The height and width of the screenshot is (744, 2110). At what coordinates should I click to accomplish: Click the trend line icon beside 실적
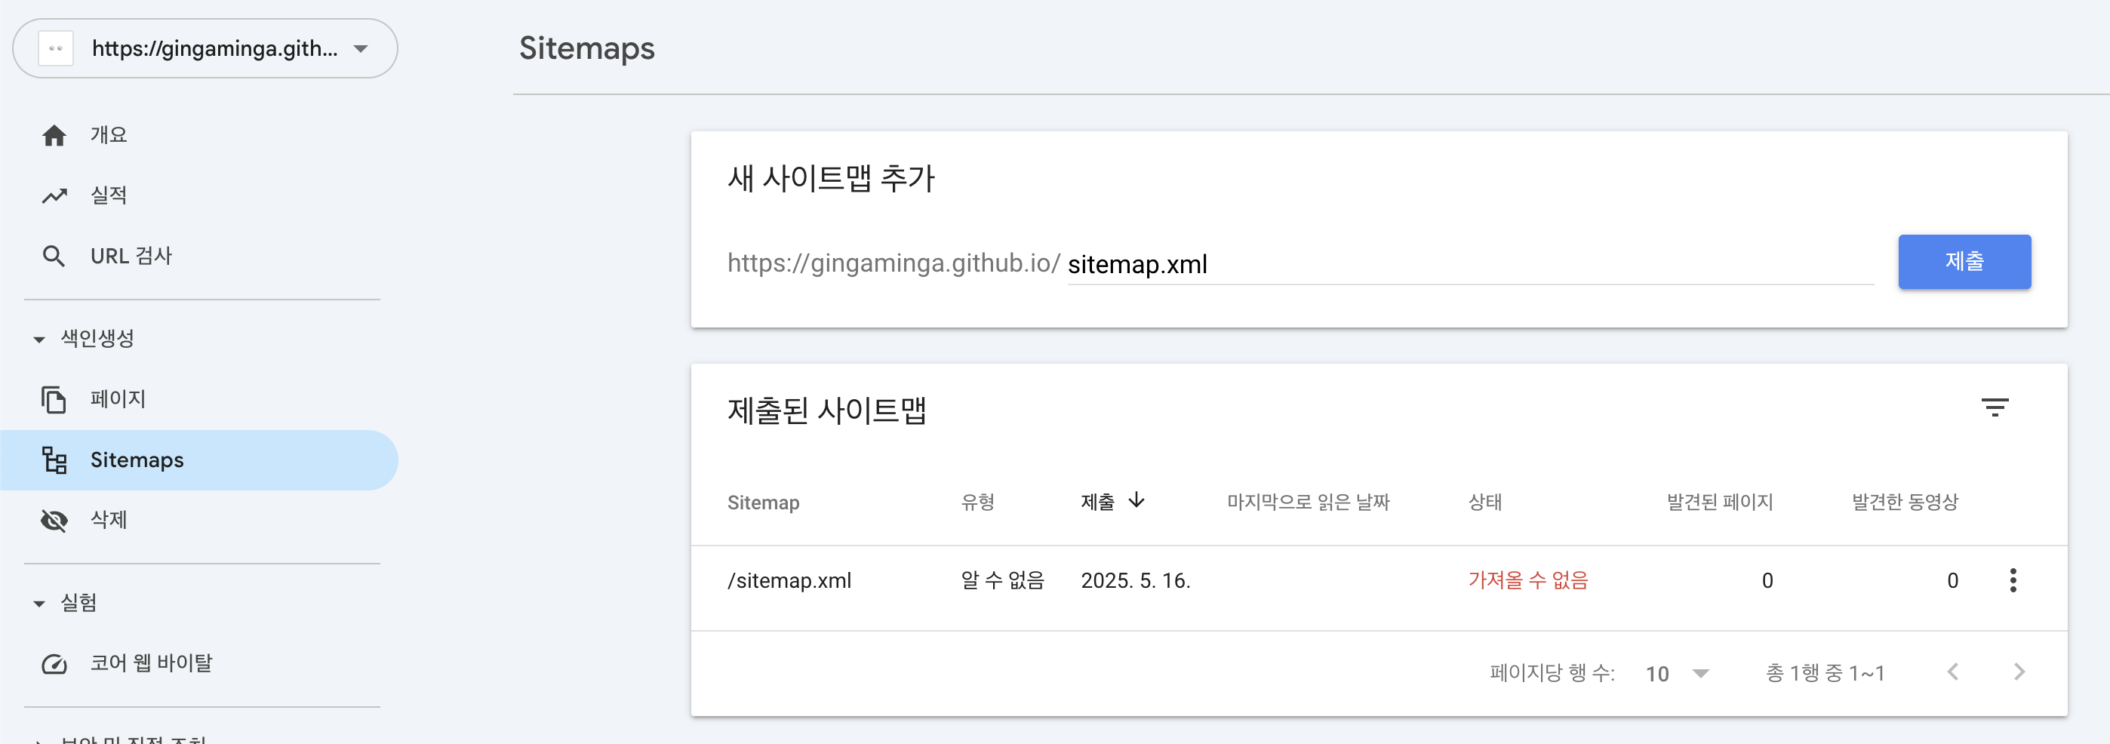pyautogui.click(x=54, y=196)
